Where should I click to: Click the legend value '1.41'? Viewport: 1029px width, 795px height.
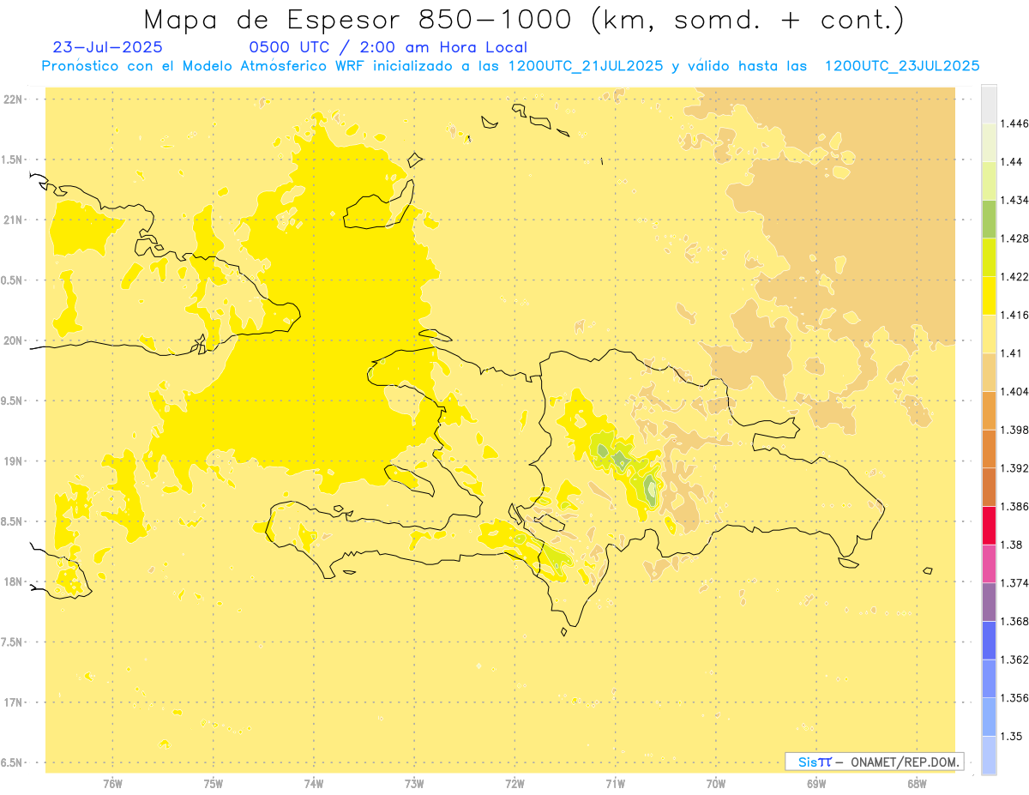[x=1012, y=352]
